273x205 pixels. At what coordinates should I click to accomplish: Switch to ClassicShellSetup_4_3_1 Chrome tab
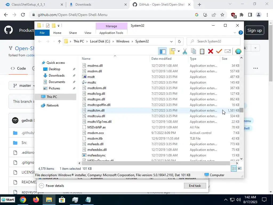coord(28,5)
